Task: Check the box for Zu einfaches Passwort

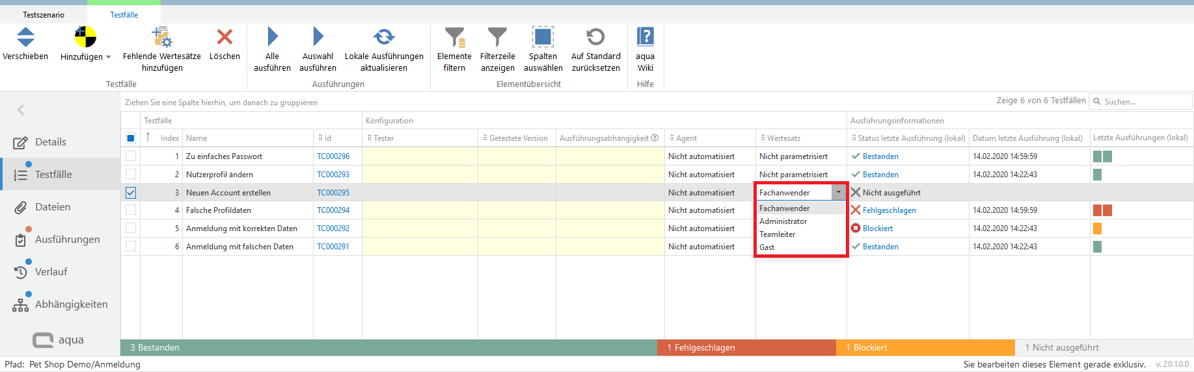Action: [131, 156]
